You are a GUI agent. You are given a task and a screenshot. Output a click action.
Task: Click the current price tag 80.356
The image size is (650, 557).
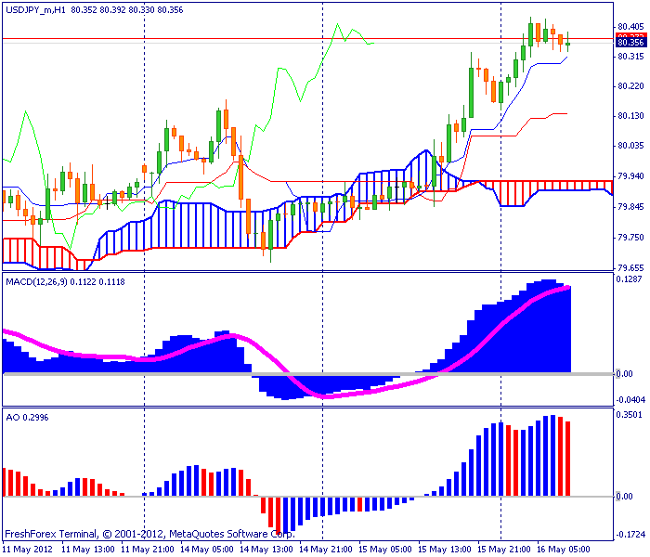[630, 43]
